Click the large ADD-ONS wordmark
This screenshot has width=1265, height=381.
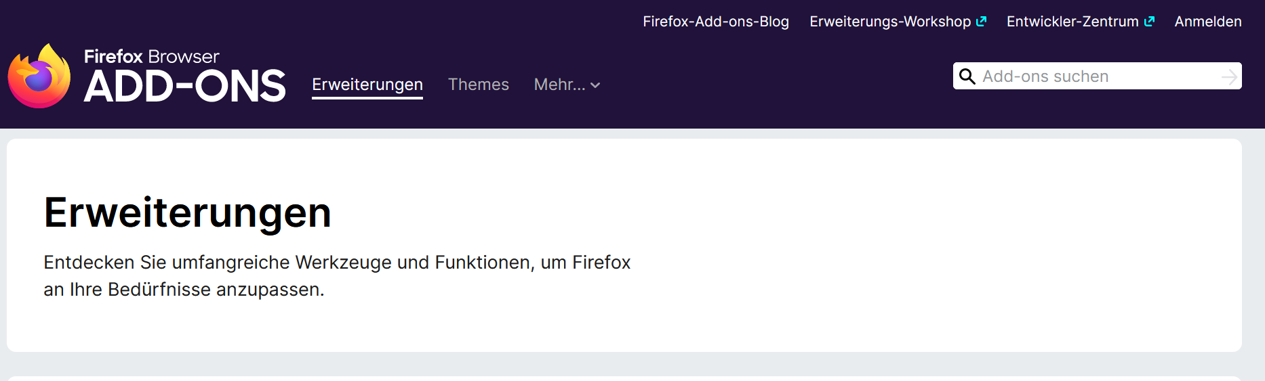click(x=185, y=86)
